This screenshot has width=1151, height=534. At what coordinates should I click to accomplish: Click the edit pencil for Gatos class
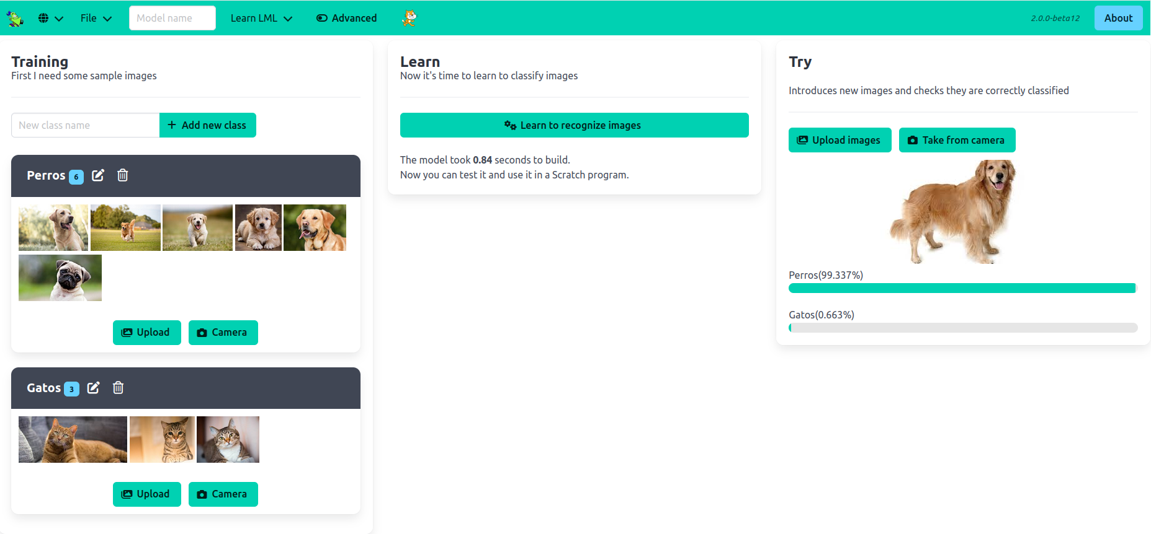tap(94, 388)
